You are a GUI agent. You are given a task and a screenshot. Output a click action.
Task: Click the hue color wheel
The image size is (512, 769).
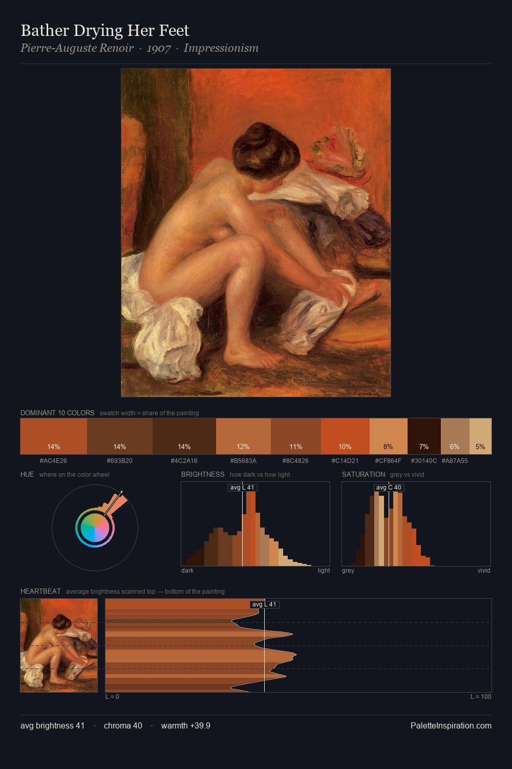click(x=95, y=528)
